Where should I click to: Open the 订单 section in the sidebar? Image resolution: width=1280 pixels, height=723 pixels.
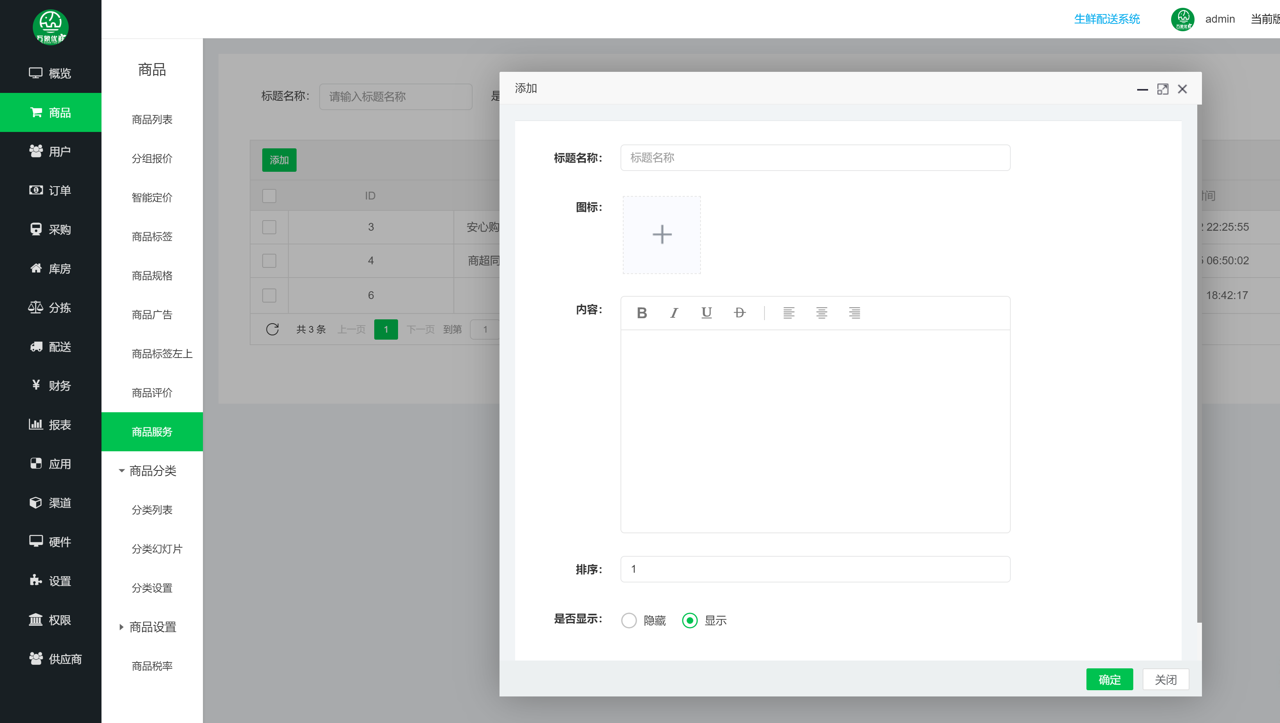click(x=51, y=190)
